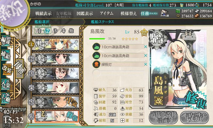Switch to fleet 4 tab
The image size is (213, 128).
[63, 31]
